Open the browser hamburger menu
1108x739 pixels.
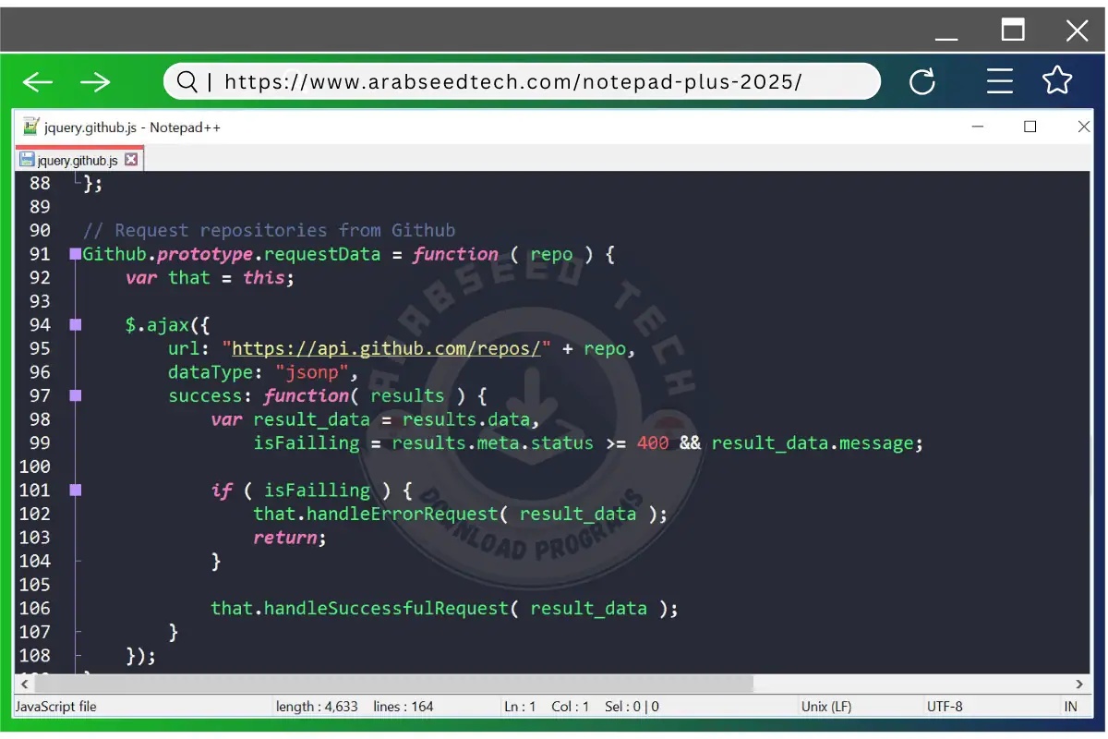(1000, 81)
